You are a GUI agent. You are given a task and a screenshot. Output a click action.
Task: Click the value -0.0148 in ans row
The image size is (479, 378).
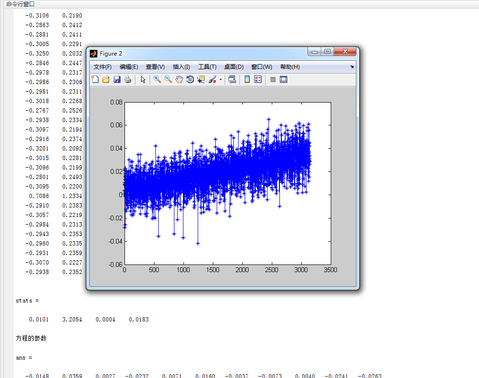pos(37,376)
